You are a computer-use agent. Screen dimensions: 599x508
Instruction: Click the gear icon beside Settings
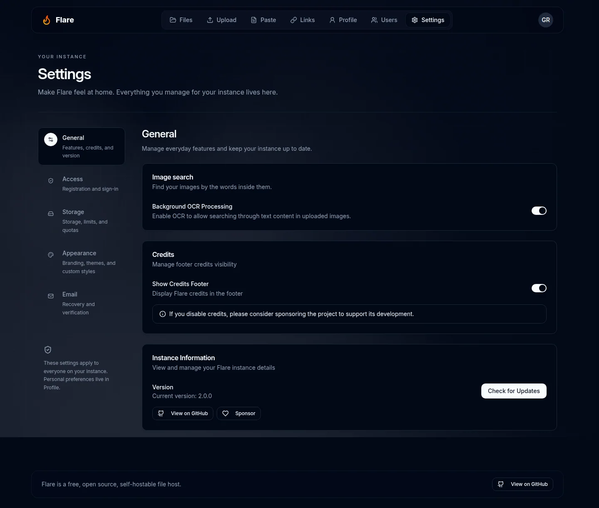[415, 20]
